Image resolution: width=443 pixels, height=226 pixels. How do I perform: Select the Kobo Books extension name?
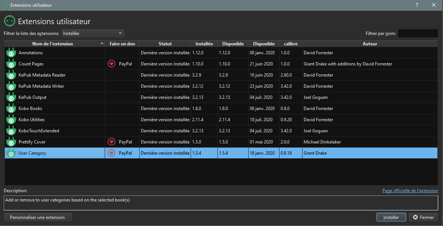tap(30, 109)
